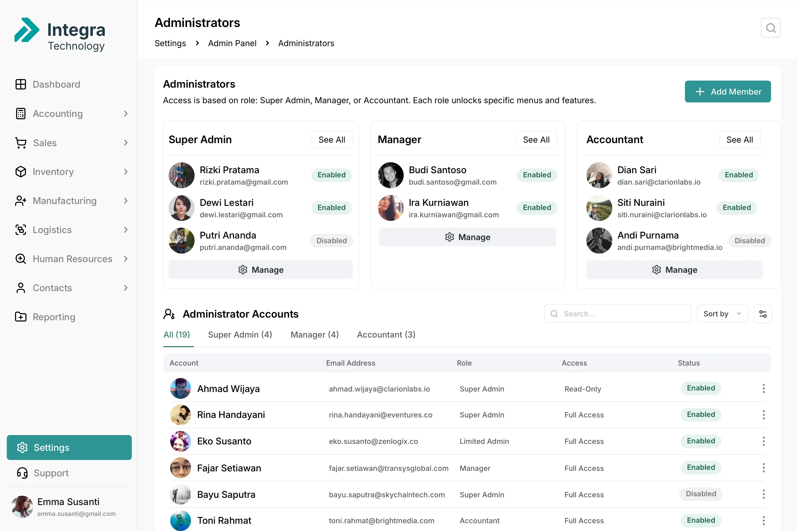The image size is (797, 531).
Task: Open the Accountant (3) tab
Action: (386, 334)
